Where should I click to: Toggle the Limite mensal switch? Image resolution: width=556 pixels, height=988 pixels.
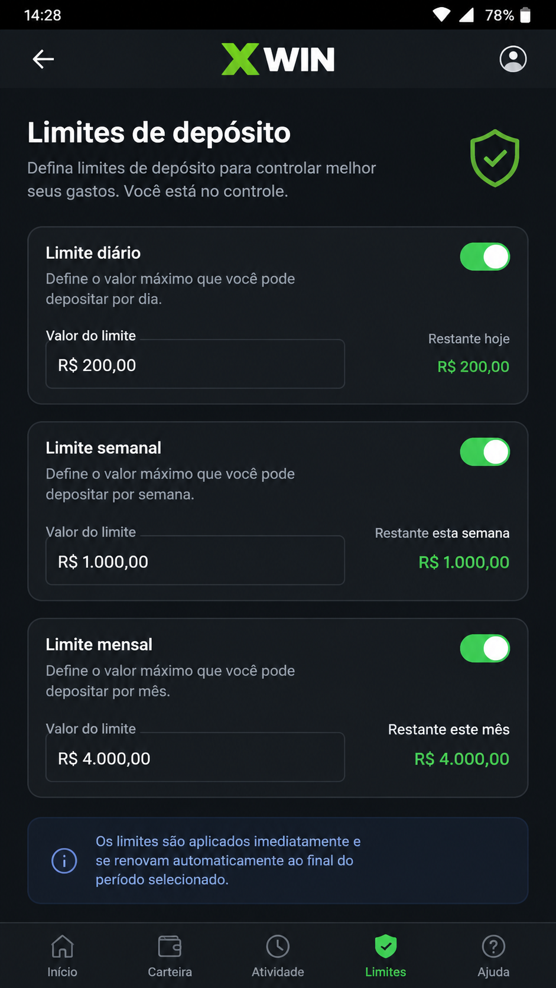click(485, 649)
